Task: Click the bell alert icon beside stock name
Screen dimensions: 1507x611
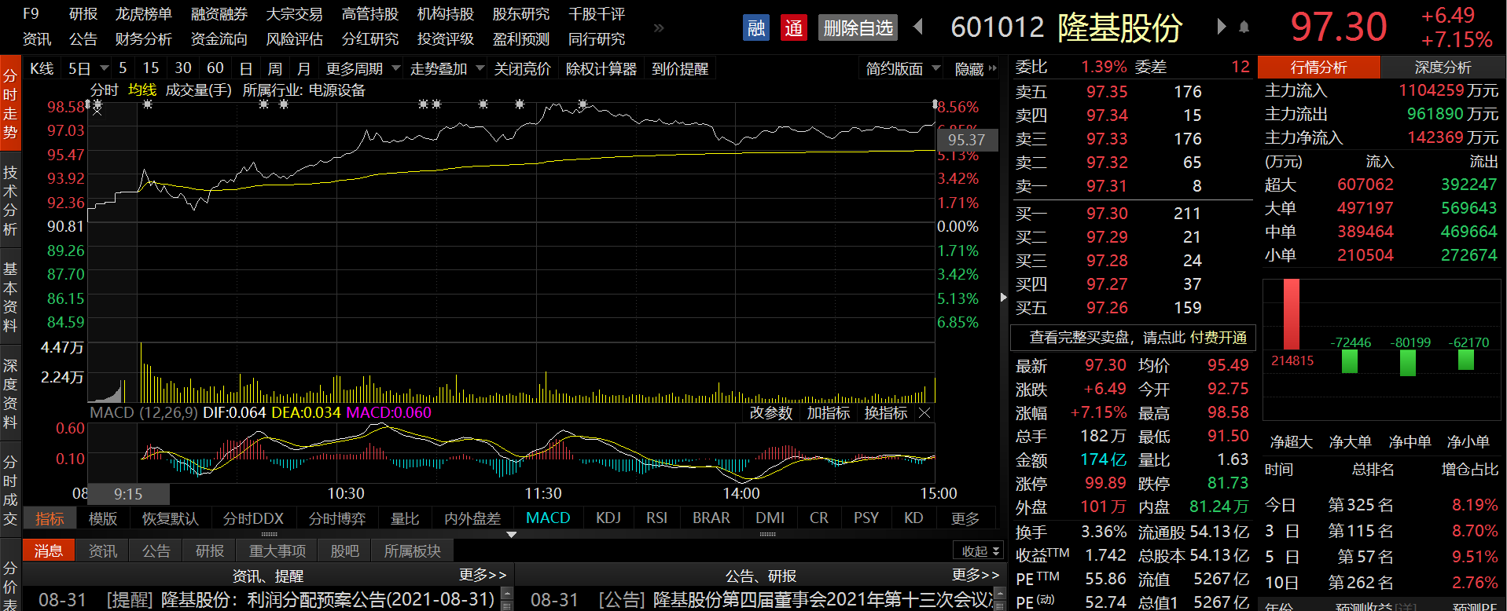Action: [x=1244, y=27]
